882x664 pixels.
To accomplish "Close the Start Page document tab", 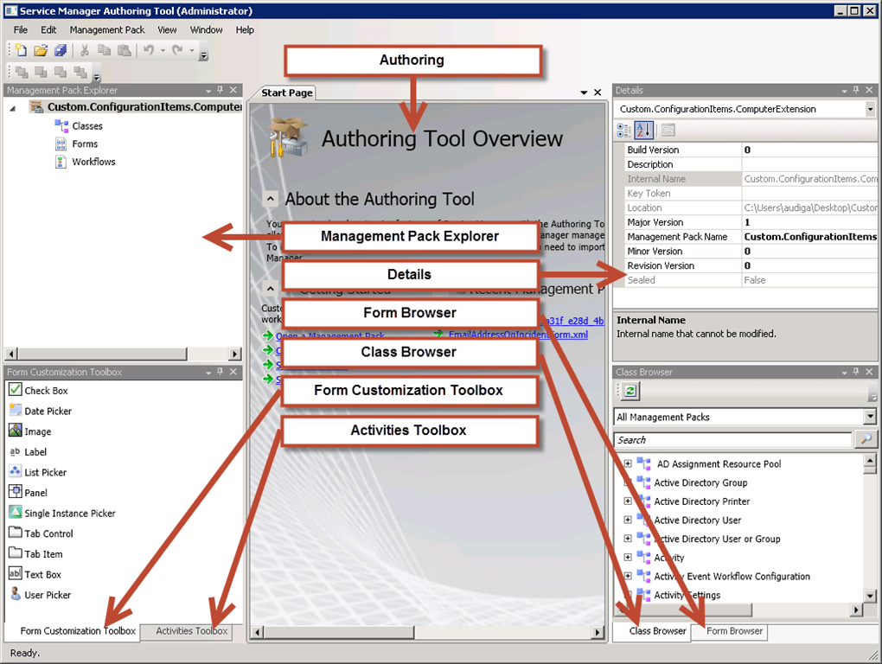I will 598,93.
